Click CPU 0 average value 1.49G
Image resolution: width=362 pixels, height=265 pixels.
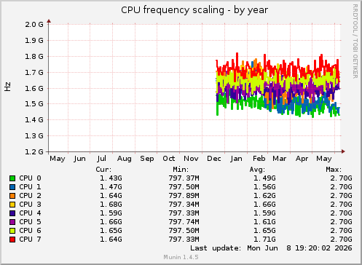coord(264,178)
